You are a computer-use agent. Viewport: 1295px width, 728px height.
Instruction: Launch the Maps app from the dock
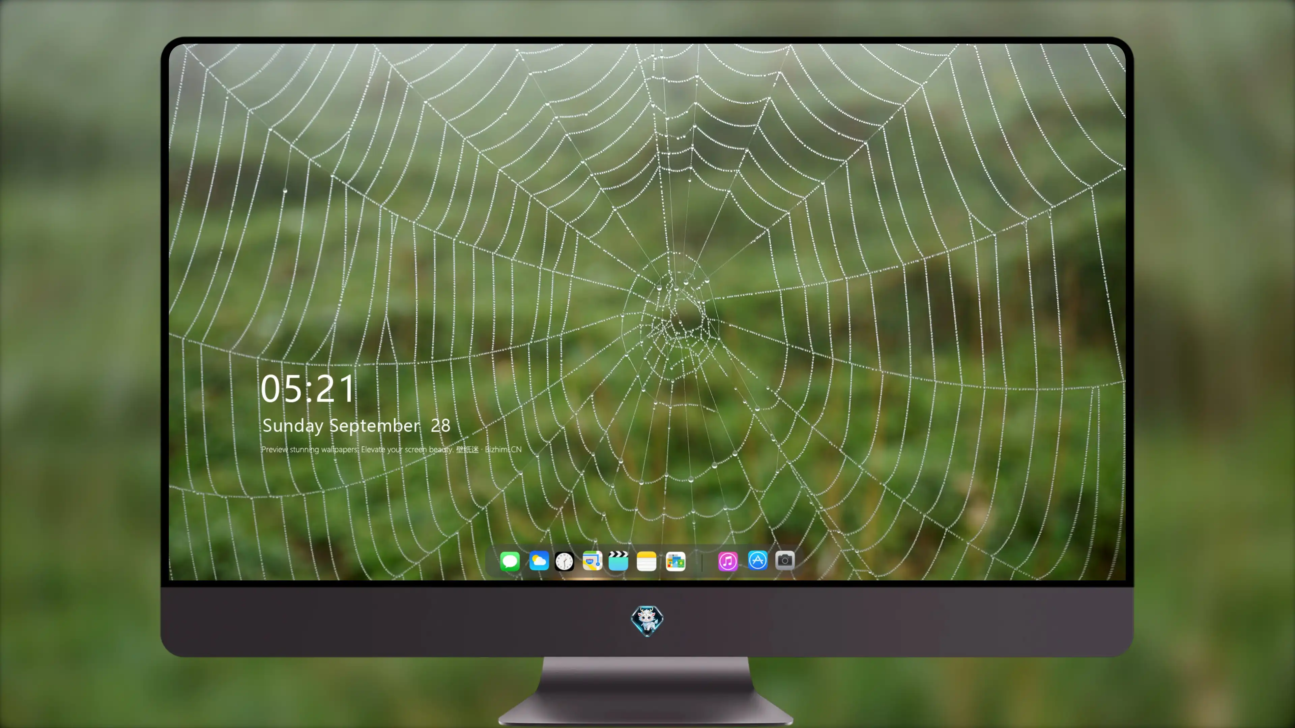[x=592, y=561]
